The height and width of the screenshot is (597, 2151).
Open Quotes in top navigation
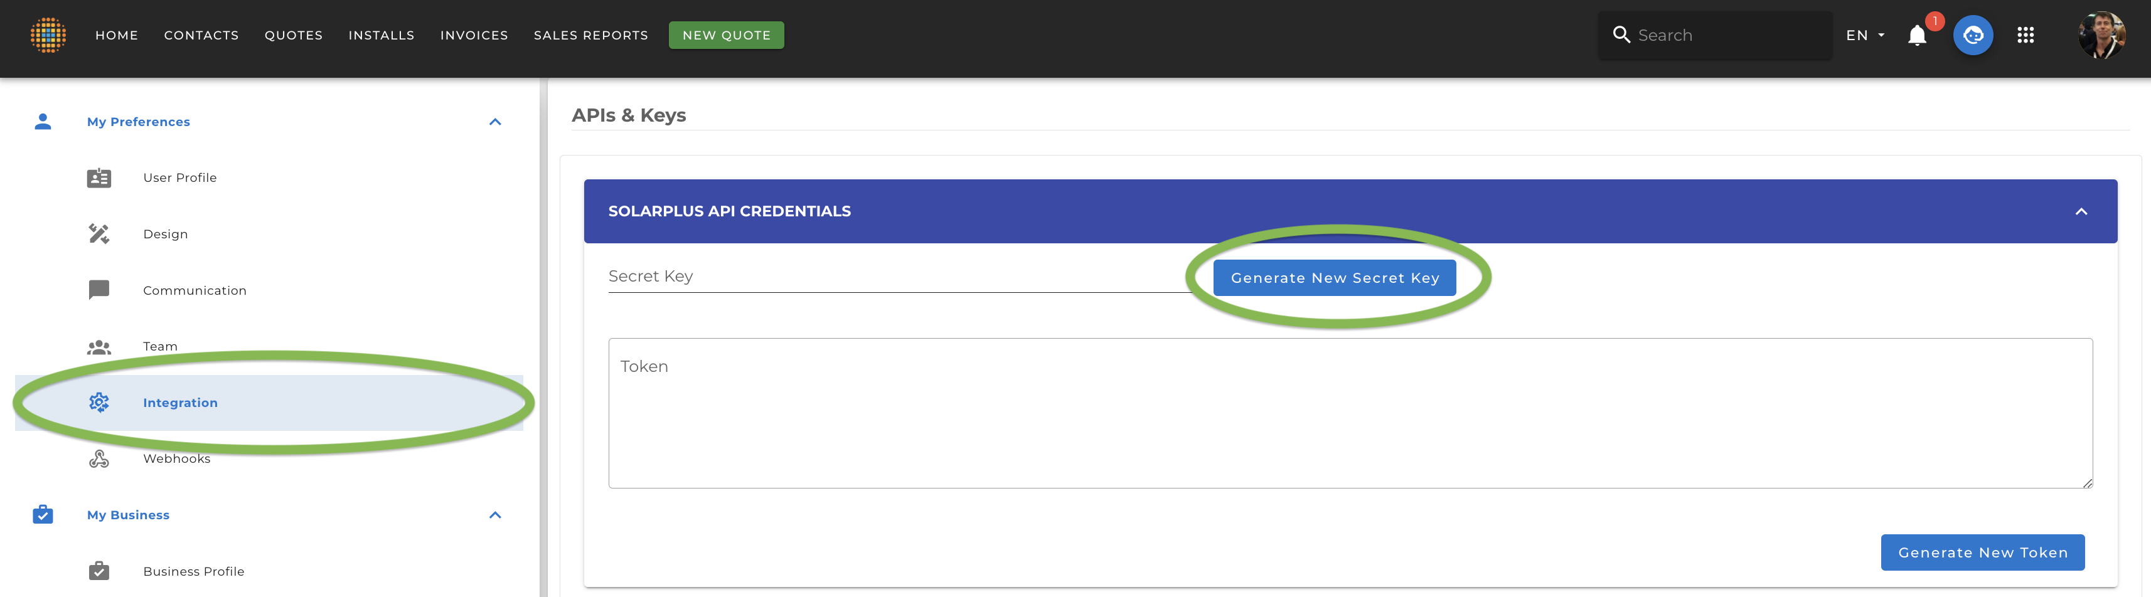[294, 35]
